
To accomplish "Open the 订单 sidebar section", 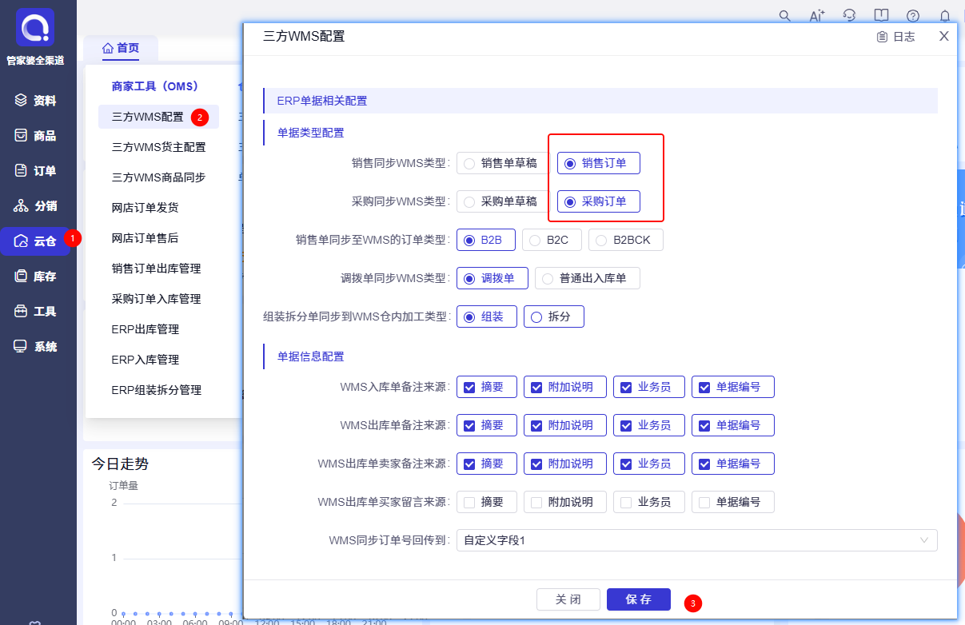I will point(36,171).
